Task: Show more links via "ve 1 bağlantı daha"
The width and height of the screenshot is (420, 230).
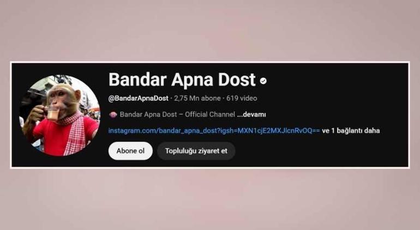Action: (351, 131)
